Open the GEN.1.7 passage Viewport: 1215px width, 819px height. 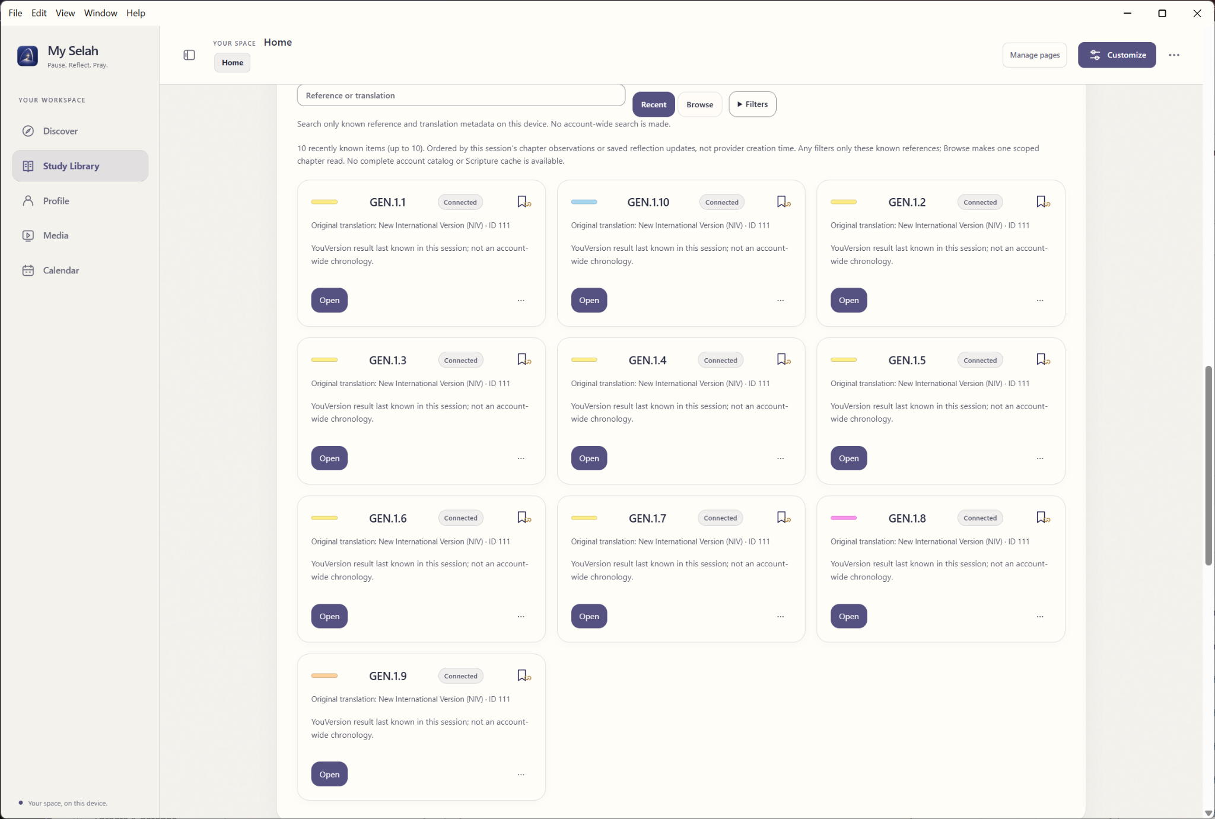(x=589, y=617)
